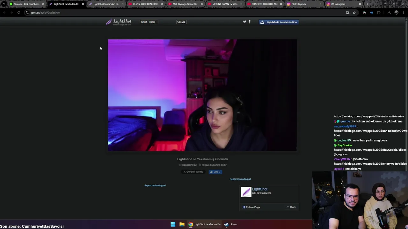Click chat username CheryWE1N
The height and width of the screenshot is (229, 408).
pos(342,159)
